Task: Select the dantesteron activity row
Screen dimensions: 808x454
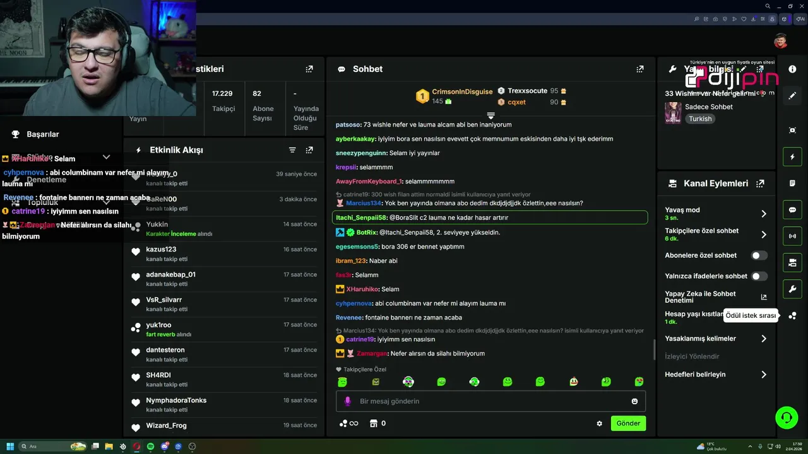Action: tap(224, 354)
